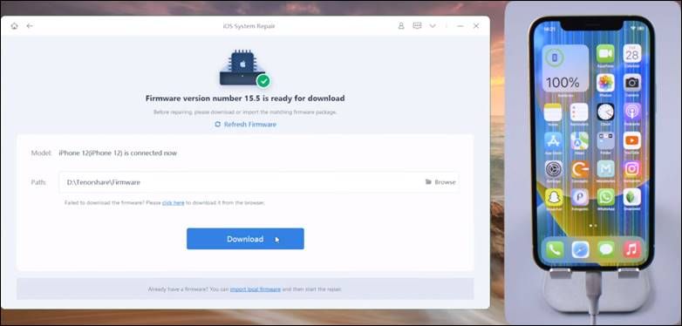Tap the App Store icon on iPhone
Screen dimensions: 682x326
point(553,141)
